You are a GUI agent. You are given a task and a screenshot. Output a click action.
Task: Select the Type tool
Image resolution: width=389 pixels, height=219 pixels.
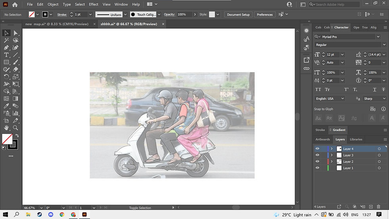[6, 55]
